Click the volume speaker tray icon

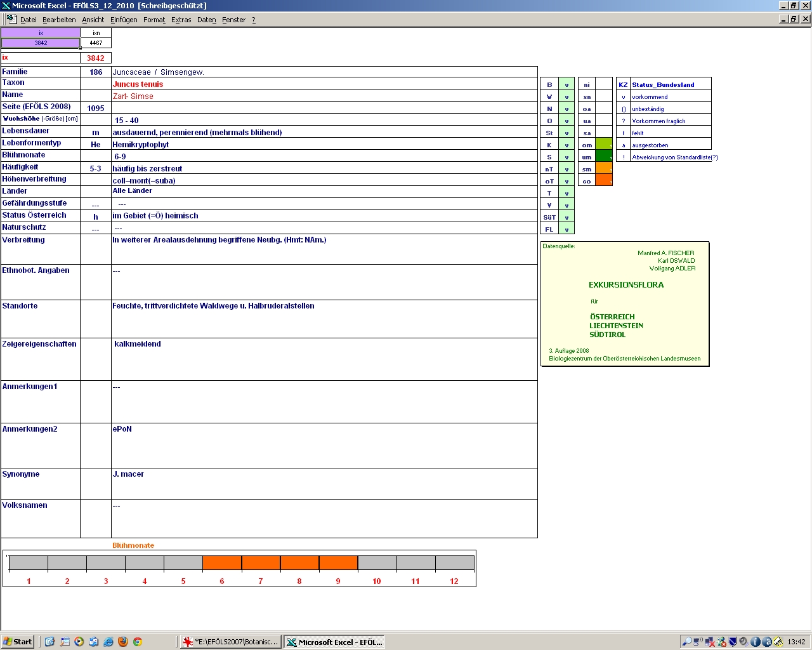coord(743,642)
